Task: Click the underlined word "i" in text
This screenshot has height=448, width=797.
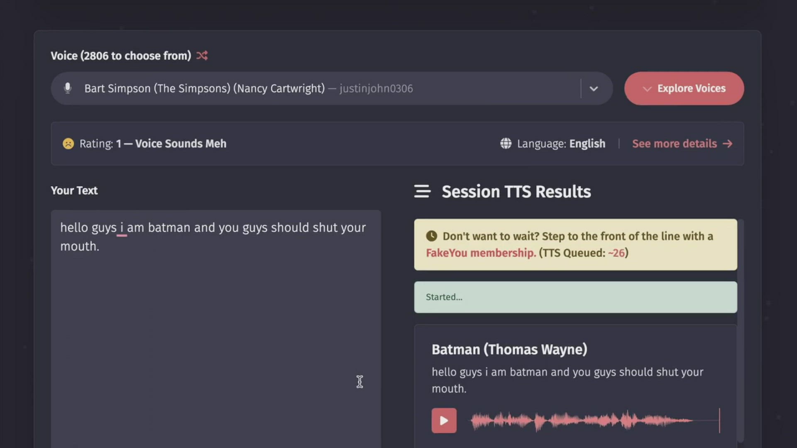Action: pyautogui.click(x=122, y=228)
